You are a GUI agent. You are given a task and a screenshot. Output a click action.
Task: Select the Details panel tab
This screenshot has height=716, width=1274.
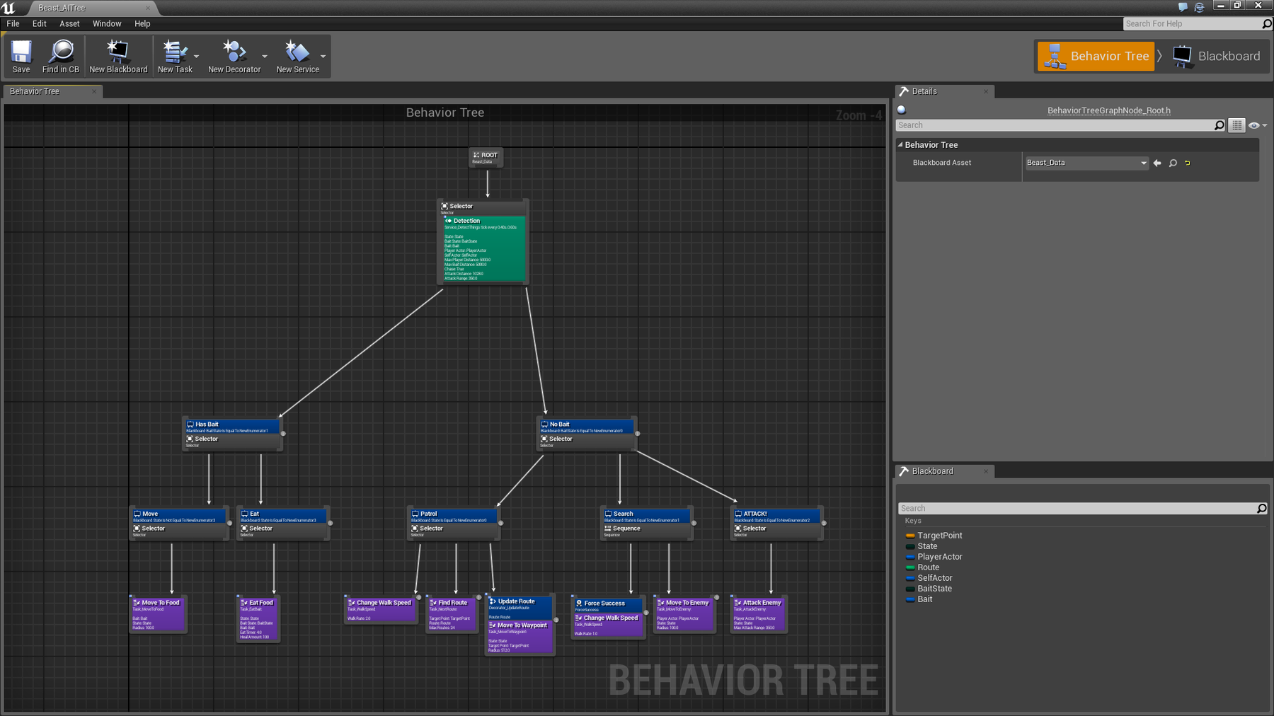944,91
